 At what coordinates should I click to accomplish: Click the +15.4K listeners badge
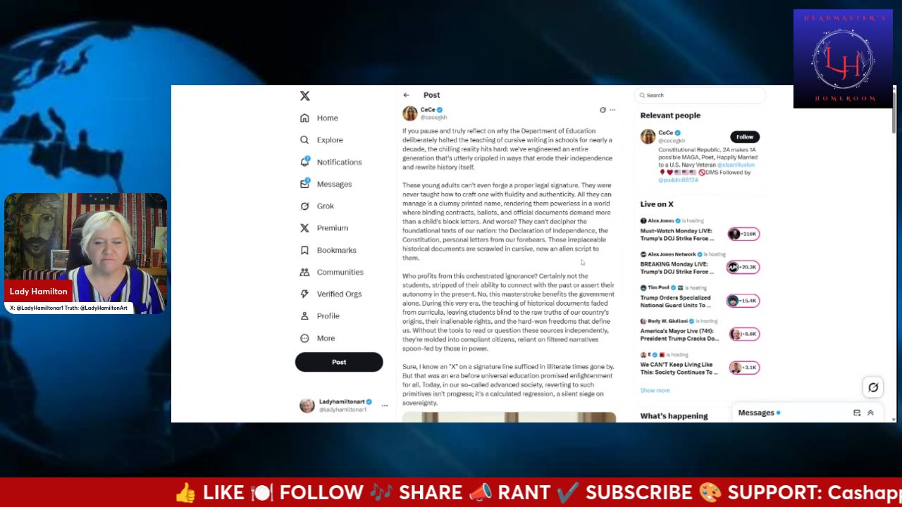tap(743, 301)
